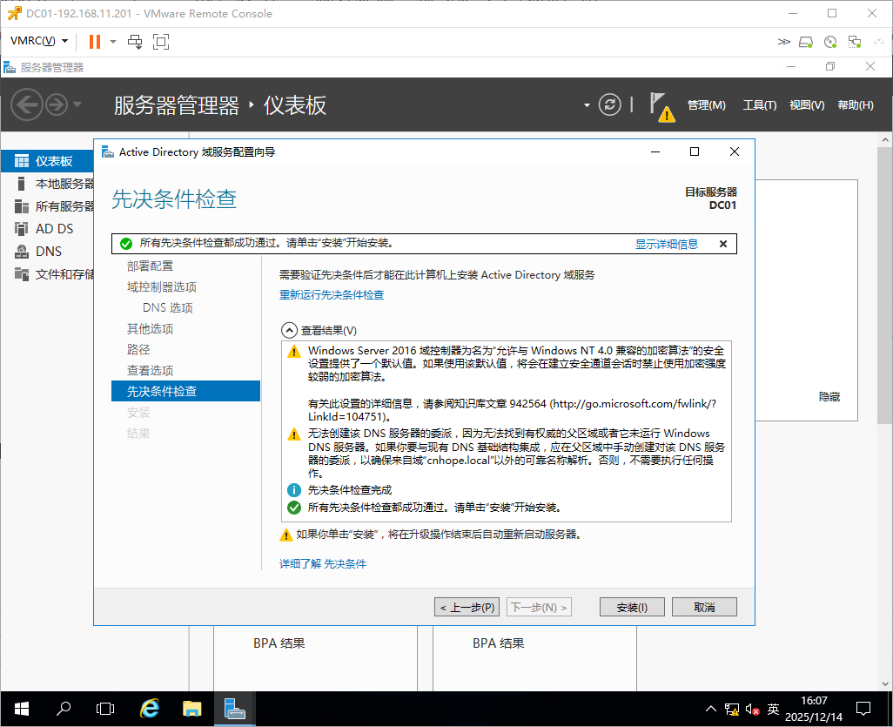Viewport: 893px width, 727px height.
Task: Open the taskbar search icon
Action: pos(64,709)
